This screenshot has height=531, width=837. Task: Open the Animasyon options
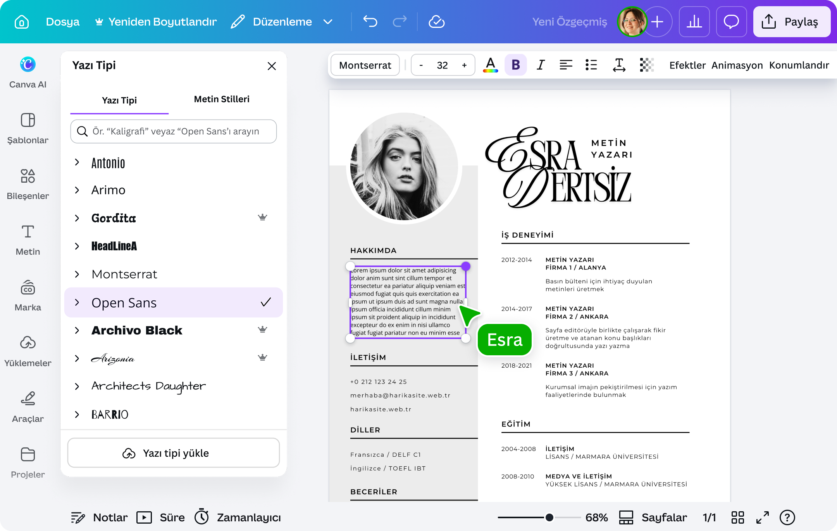point(737,65)
